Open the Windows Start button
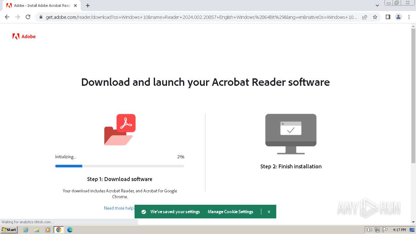The image size is (416, 234). coord(9,229)
